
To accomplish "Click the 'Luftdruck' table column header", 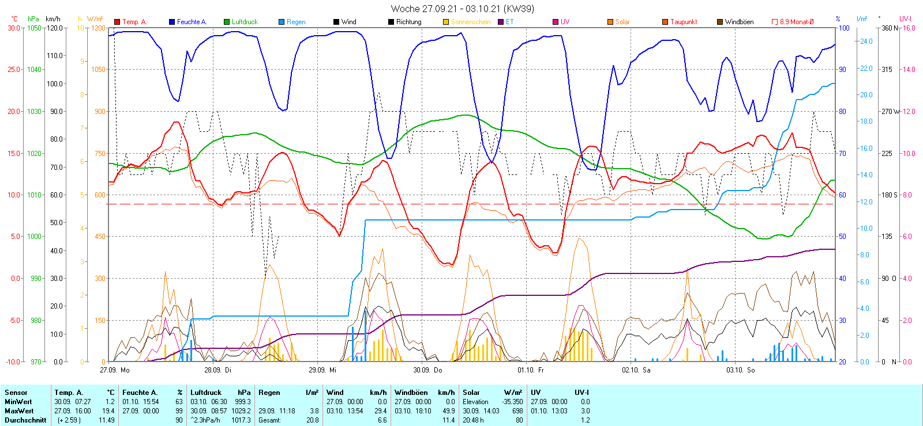I will pos(206,393).
